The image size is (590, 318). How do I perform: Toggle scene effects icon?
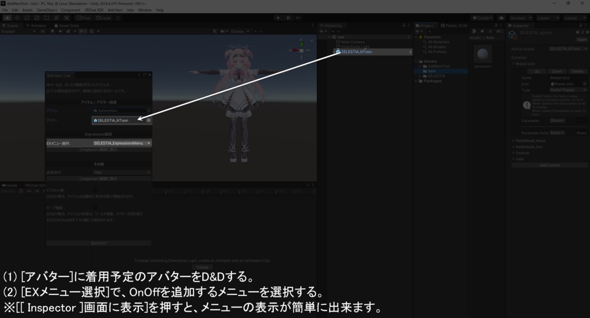[69, 32]
